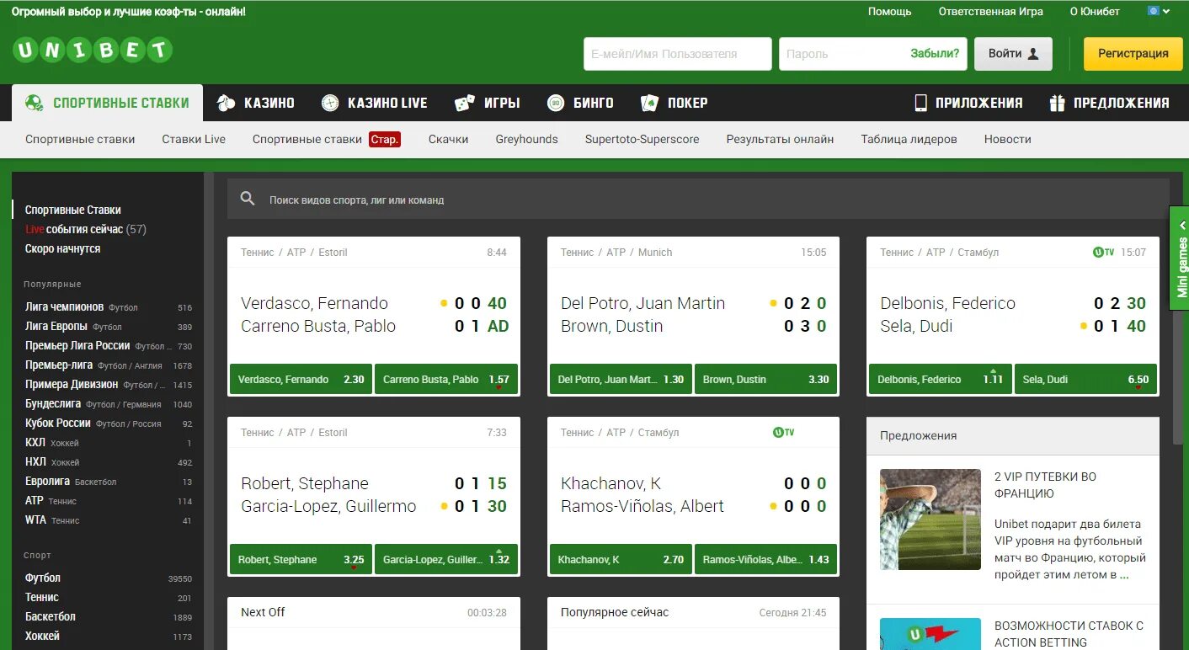Click the search magnifier icon

tap(248, 200)
